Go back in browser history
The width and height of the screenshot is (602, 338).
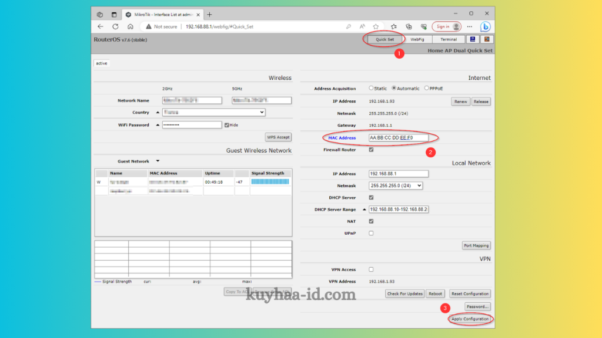tap(101, 27)
